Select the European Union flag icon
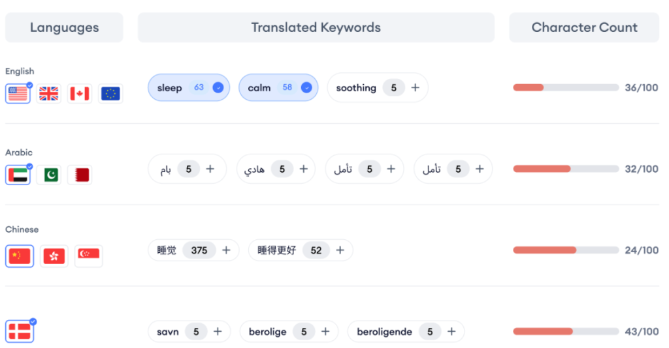This screenshot has height=348, width=669. tap(110, 94)
